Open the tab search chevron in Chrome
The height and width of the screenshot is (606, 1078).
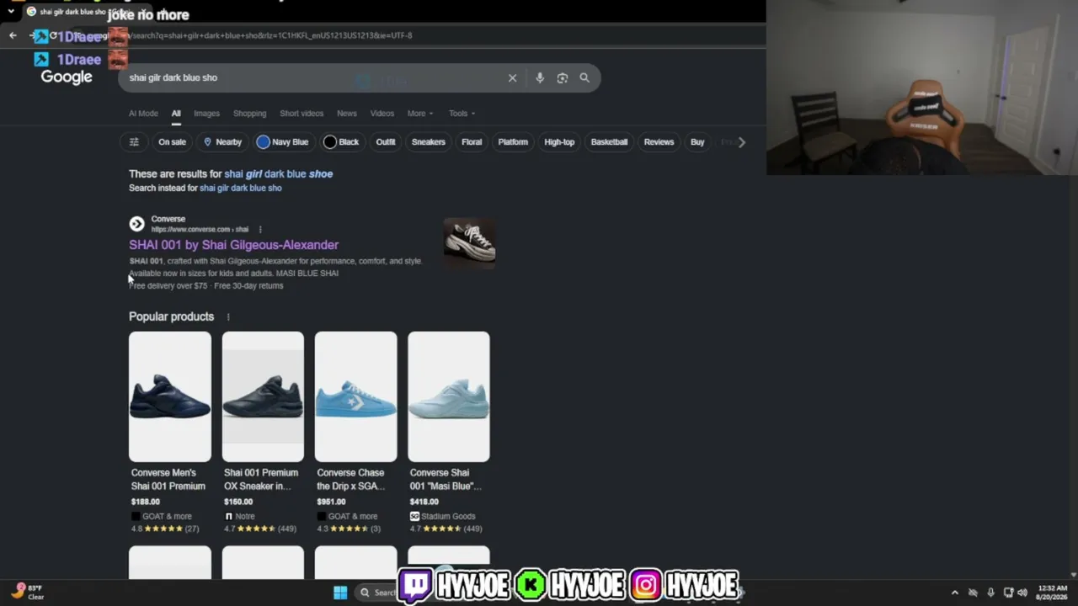coord(10,12)
